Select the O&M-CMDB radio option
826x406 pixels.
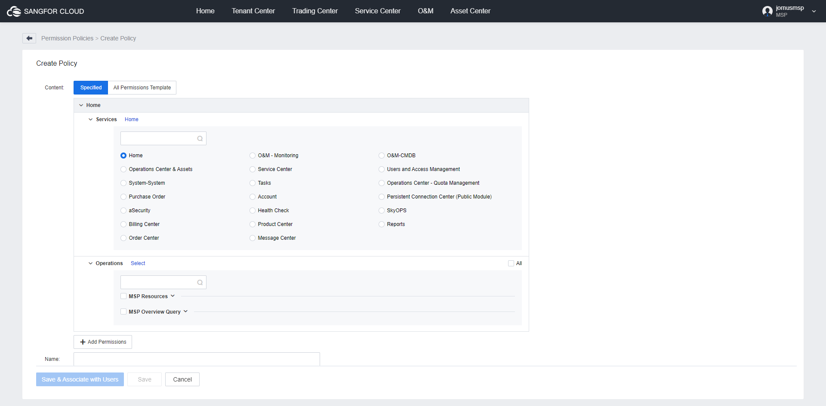point(382,156)
